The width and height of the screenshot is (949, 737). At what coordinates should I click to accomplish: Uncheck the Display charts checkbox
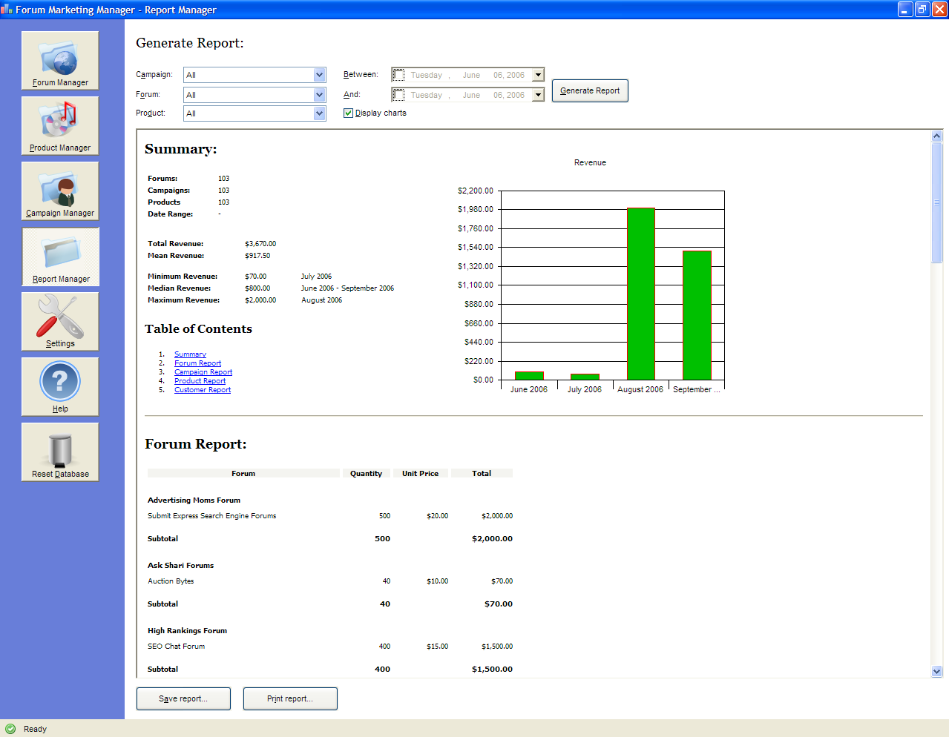348,113
